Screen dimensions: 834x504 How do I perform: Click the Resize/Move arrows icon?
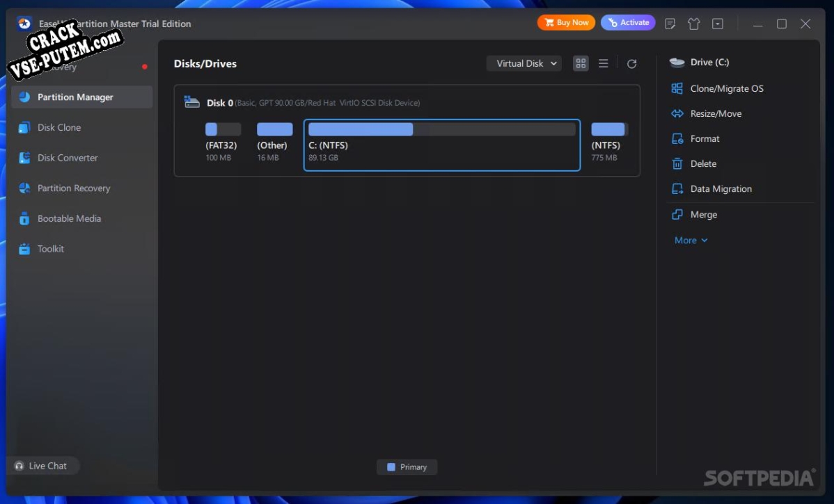(677, 113)
